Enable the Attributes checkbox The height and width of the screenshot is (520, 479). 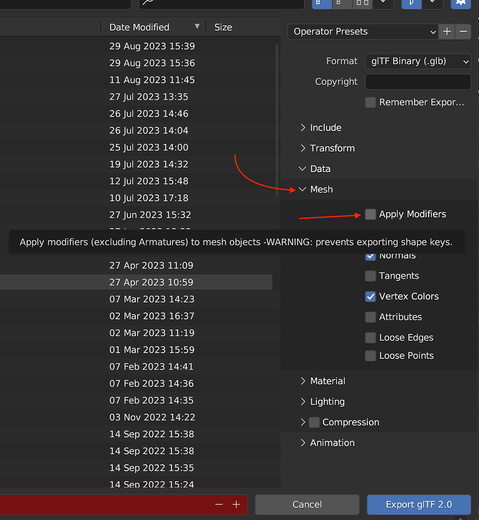point(370,317)
